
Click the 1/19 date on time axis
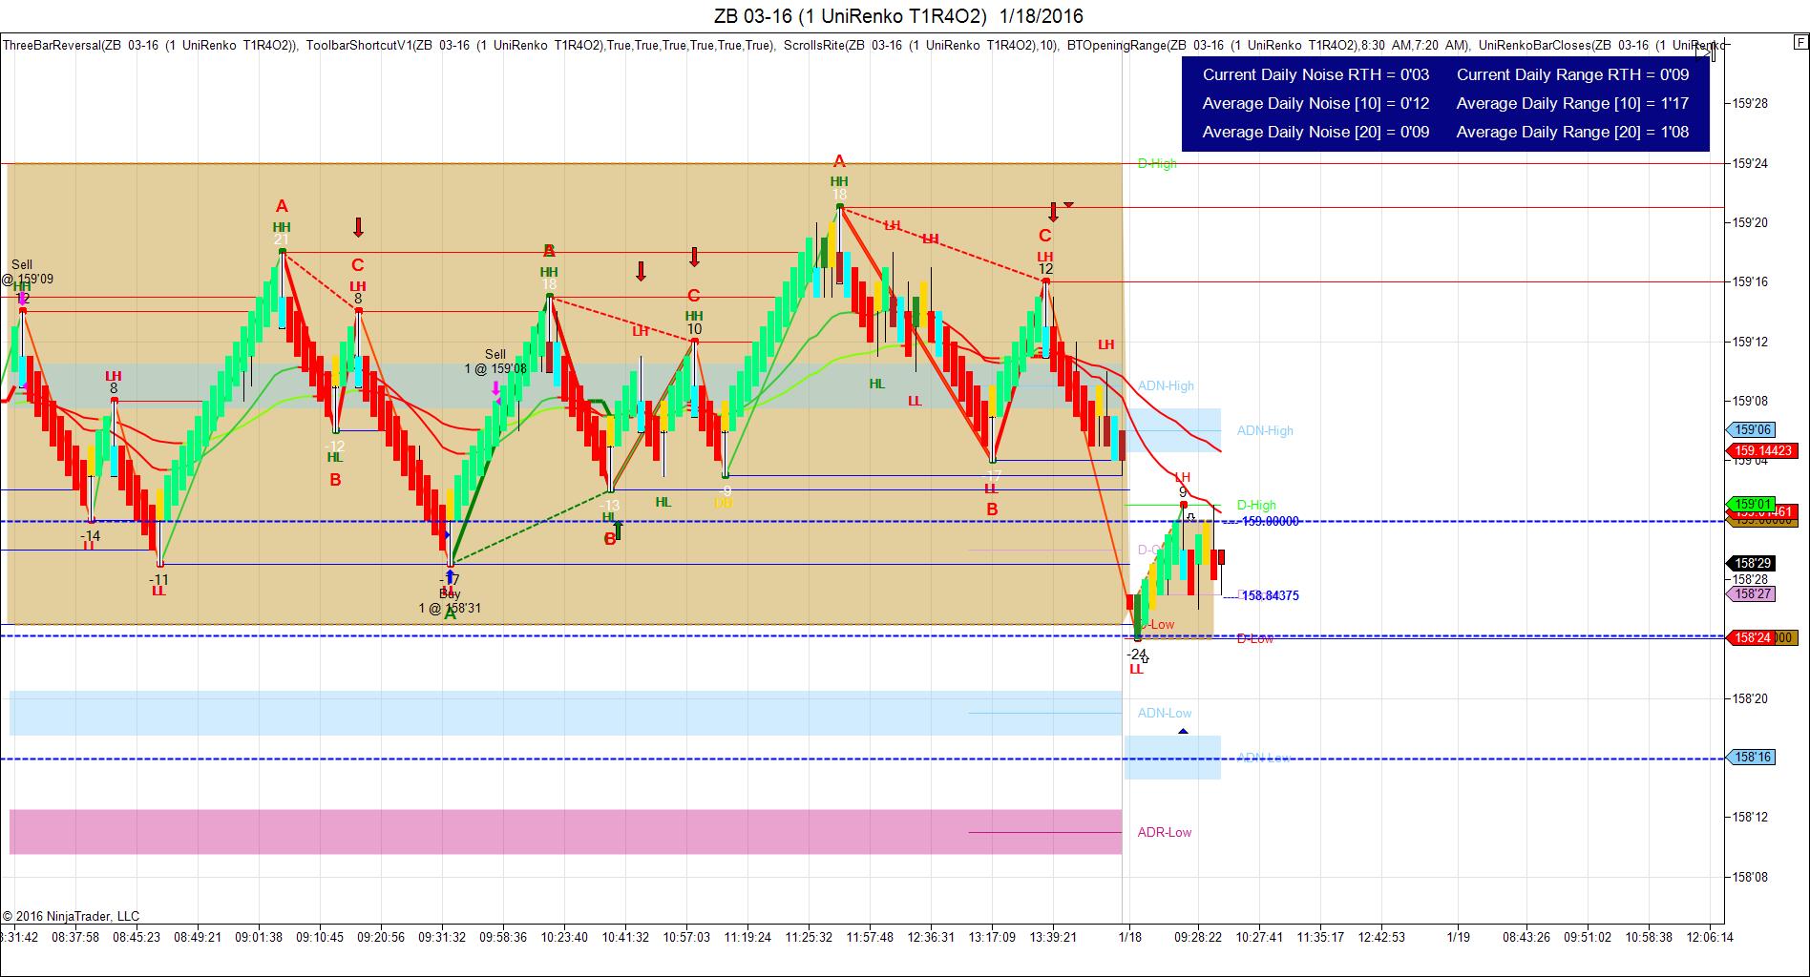1458,937
